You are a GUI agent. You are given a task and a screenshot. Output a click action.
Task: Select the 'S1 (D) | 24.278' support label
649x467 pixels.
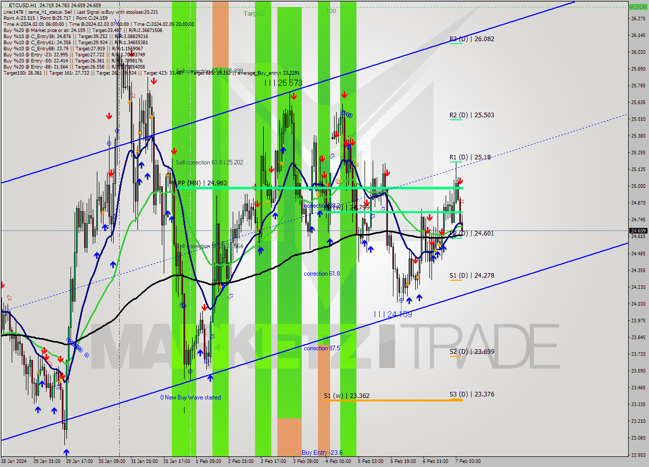pos(472,275)
